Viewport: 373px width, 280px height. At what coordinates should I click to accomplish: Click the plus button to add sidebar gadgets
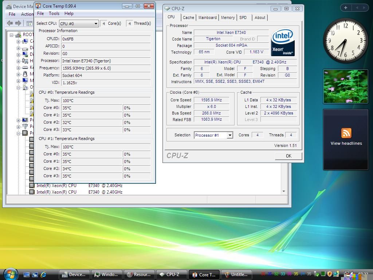click(346, 8)
